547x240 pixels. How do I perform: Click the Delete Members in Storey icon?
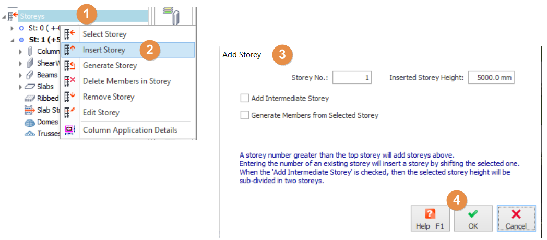[x=69, y=81]
